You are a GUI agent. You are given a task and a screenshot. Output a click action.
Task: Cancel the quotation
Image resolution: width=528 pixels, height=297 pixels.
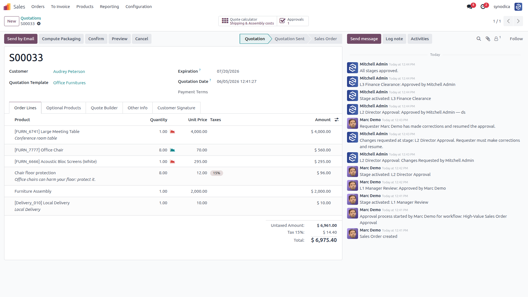click(x=142, y=39)
